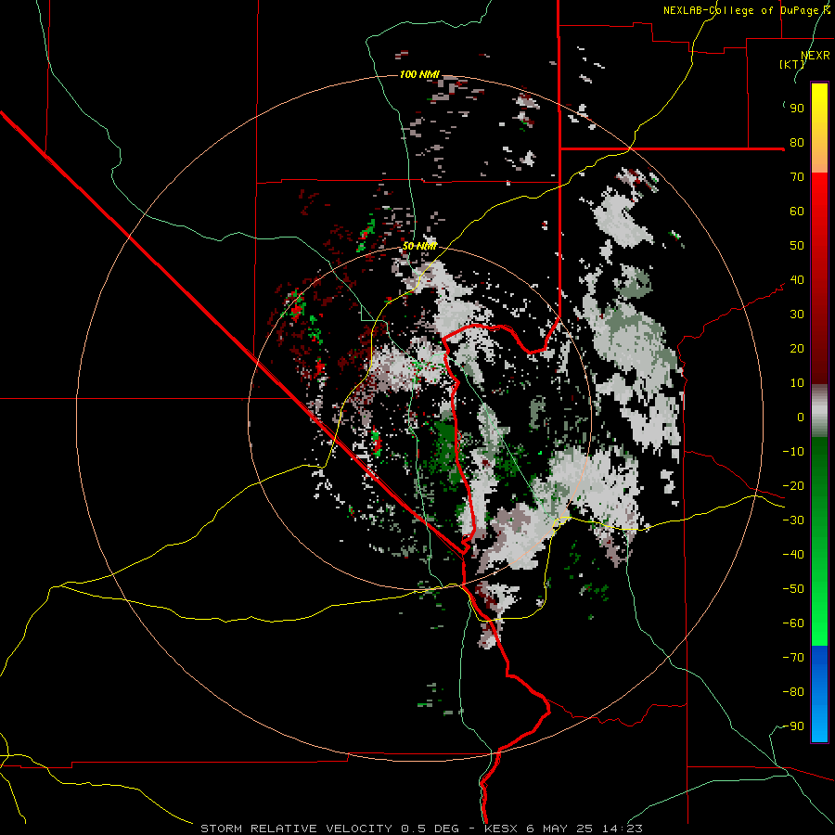This screenshot has height=835, width=835.
Task: Click the "6 MAY 25" date text
Action: coord(560,829)
